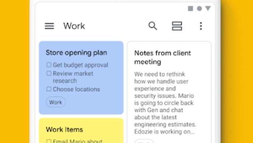The height and width of the screenshot is (143, 253).
Task: Switch to the single-column list view
Action: (177, 26)
